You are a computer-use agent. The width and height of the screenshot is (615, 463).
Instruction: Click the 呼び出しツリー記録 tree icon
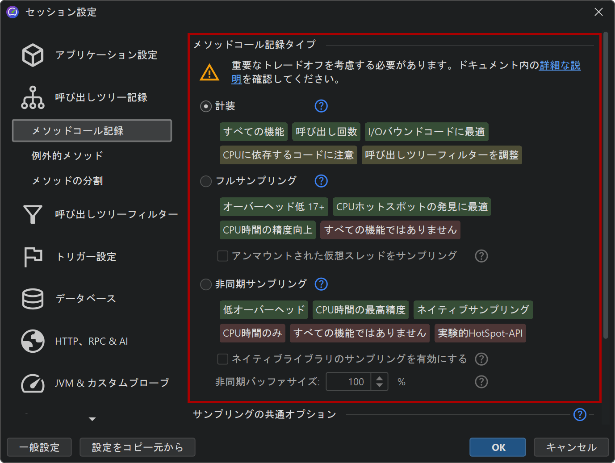tap(33, 97)
